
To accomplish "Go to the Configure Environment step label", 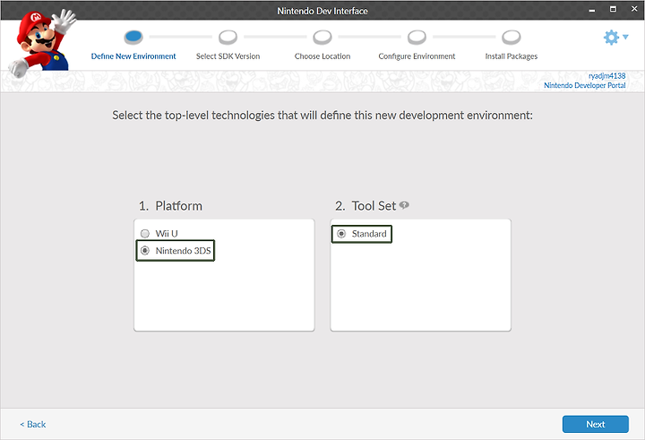I will 417,56.
